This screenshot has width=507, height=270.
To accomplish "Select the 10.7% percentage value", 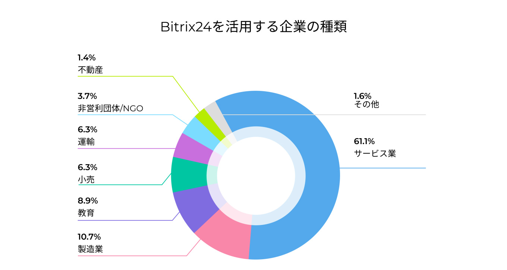I will (x=89, y=236).
